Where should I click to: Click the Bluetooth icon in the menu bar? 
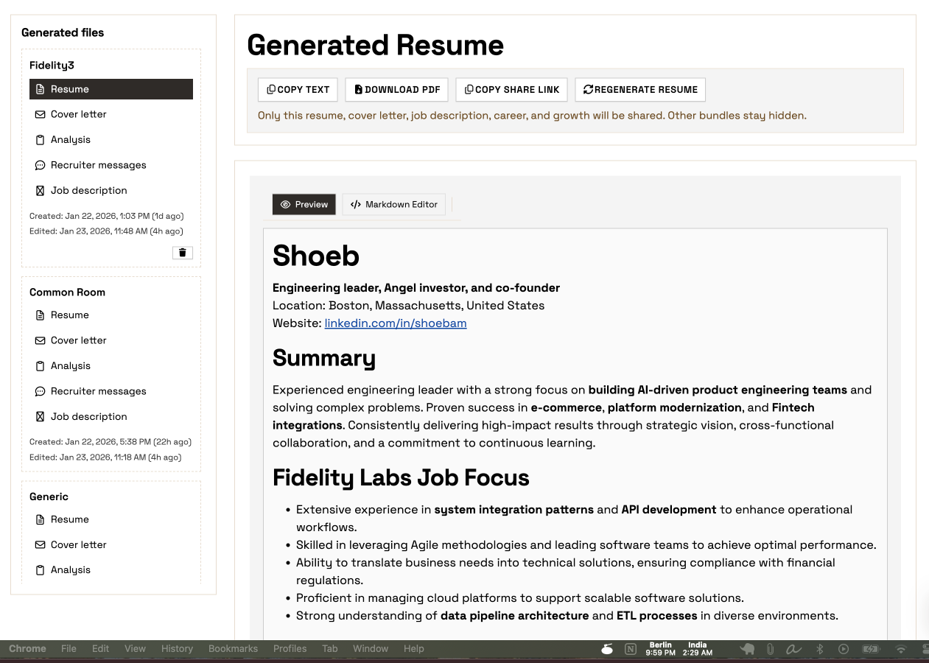click(819, 649)
